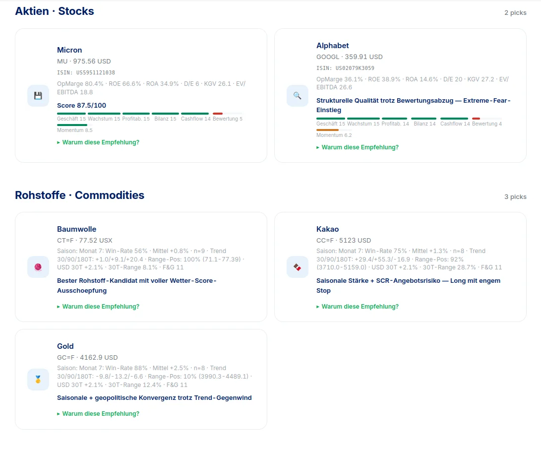Click Micron's green Momentum 8.5 bar
The image size is (541, 451).
[x=72, y=125]
